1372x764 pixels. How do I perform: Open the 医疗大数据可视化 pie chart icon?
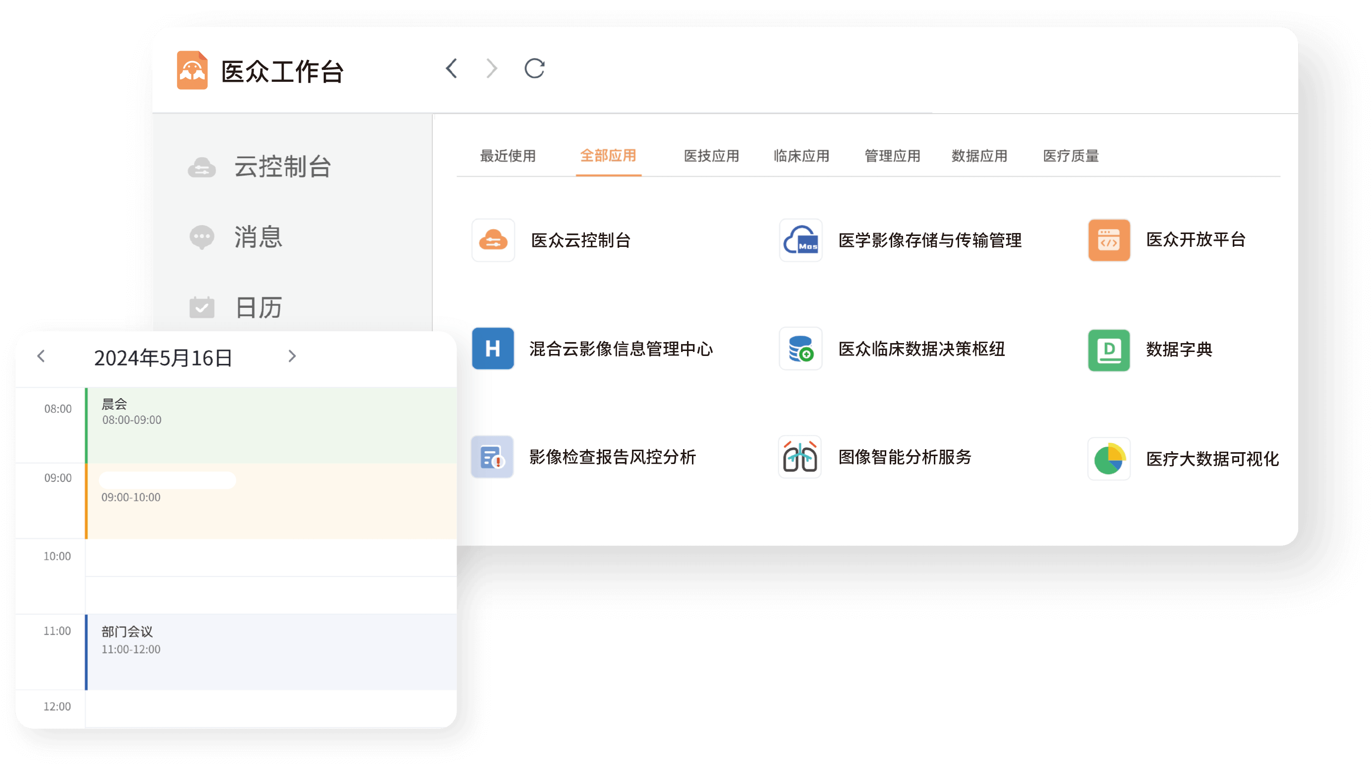1109,459
